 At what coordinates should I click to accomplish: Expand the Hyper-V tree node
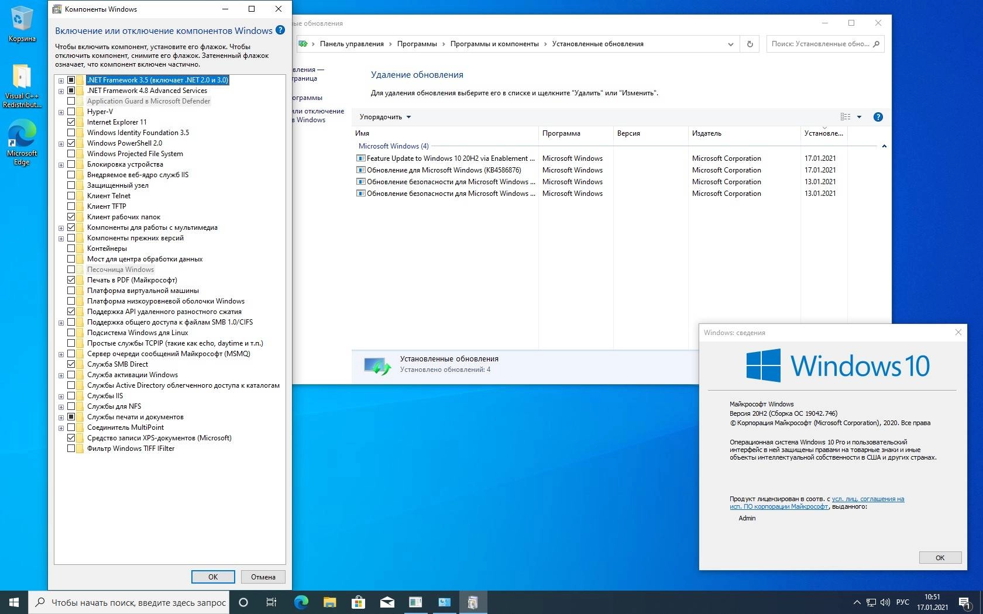pos(61,112)
